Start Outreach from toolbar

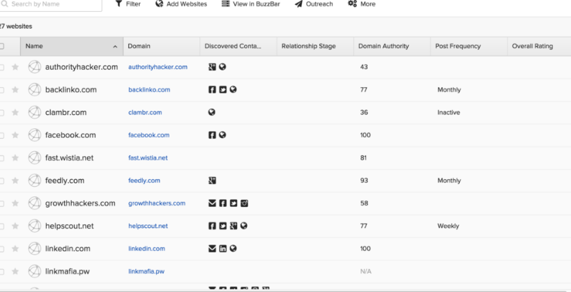[314, 4]
